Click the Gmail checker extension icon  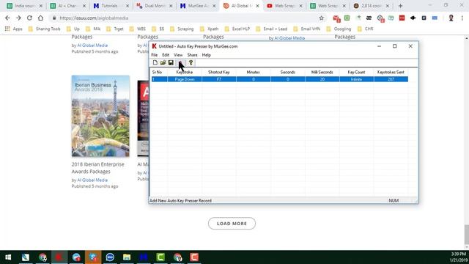(336, 18)
